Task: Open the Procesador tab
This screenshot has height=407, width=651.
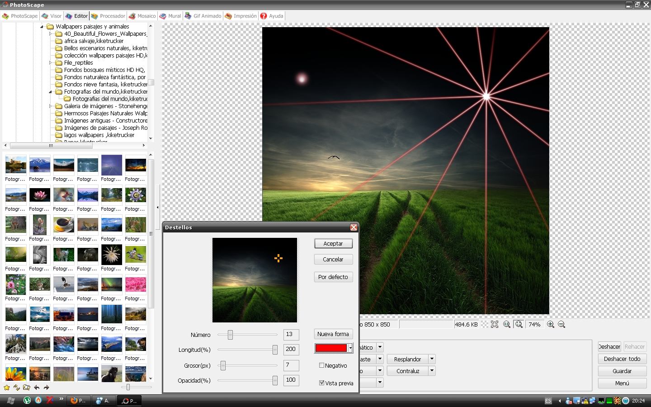Action: [108, 16]
